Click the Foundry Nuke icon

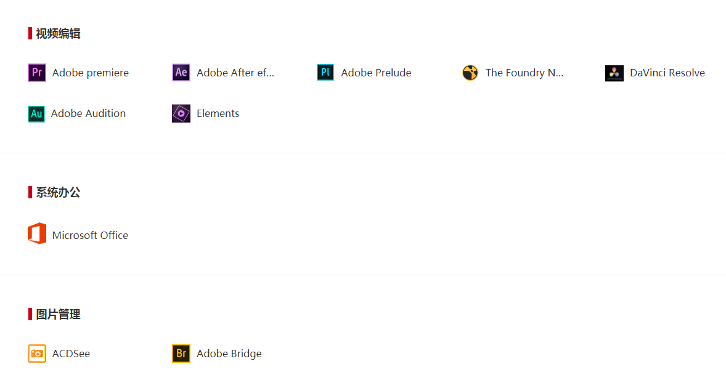coord(470,73)
